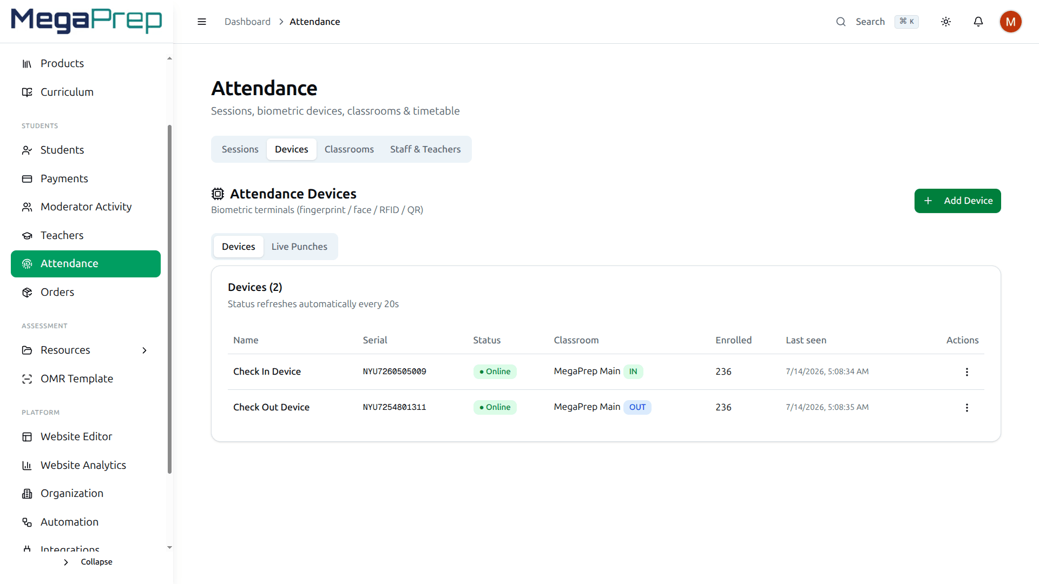Toggle the light/dark theme icon
Screen dimensions: 1039x584
coord(946,22)
